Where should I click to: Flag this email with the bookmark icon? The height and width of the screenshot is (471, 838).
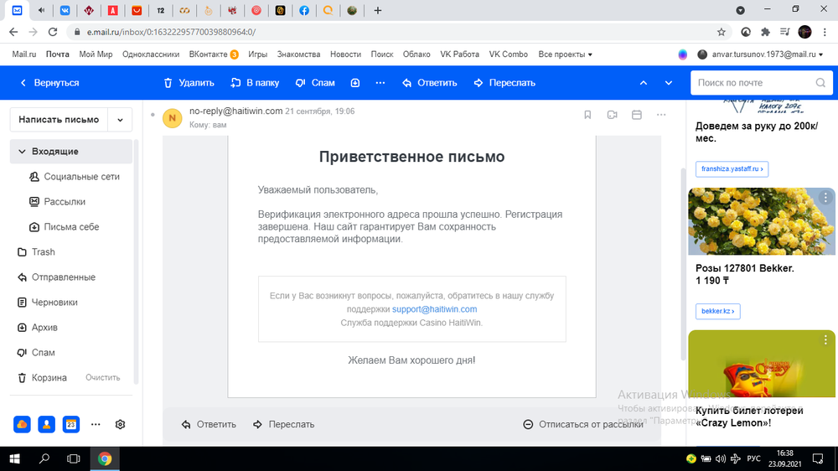(x=587, y=115)
